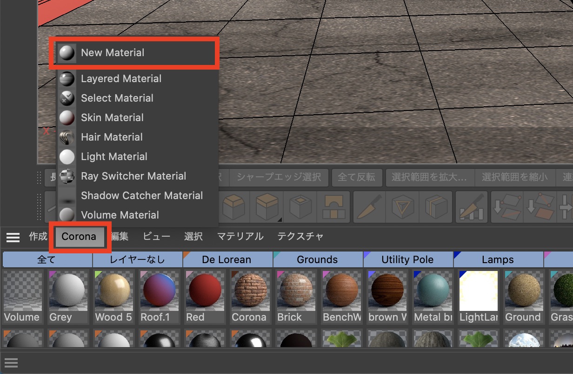Click the knife with bar chart icon
This screenshot has width=573, height=374.
pos(471,207)
